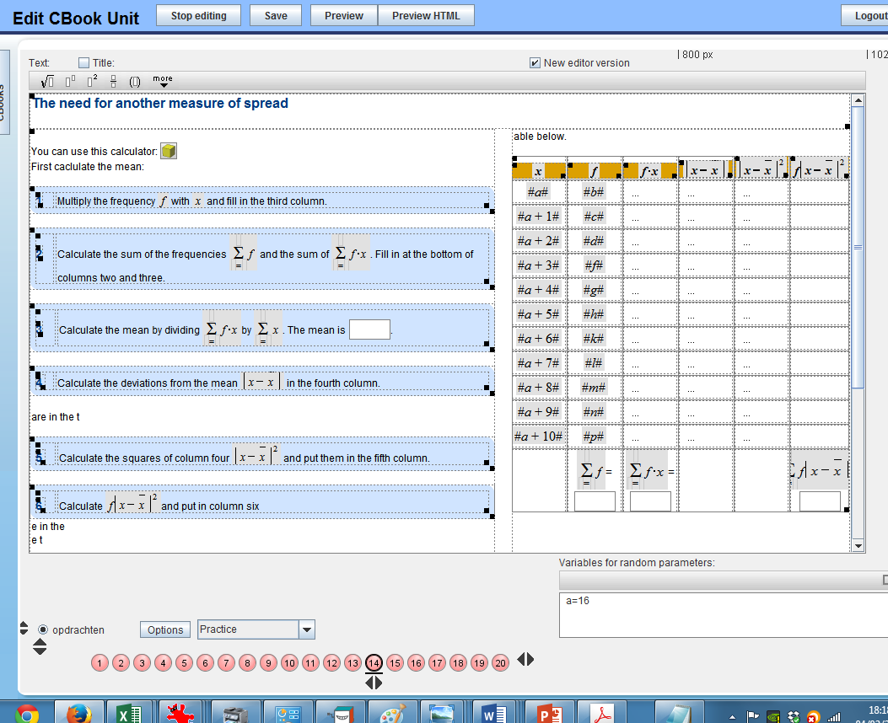Open the Practice mode dropdown
The width and height of the screenshot is (888, 723).
point(307,629)
